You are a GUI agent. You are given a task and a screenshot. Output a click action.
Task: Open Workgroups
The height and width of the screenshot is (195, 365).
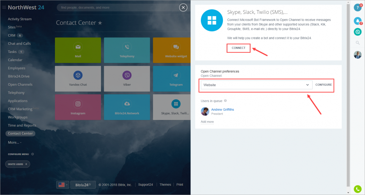pos(18,117)
